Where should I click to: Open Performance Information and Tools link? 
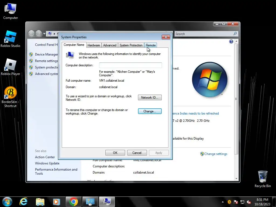coord(56,171)
